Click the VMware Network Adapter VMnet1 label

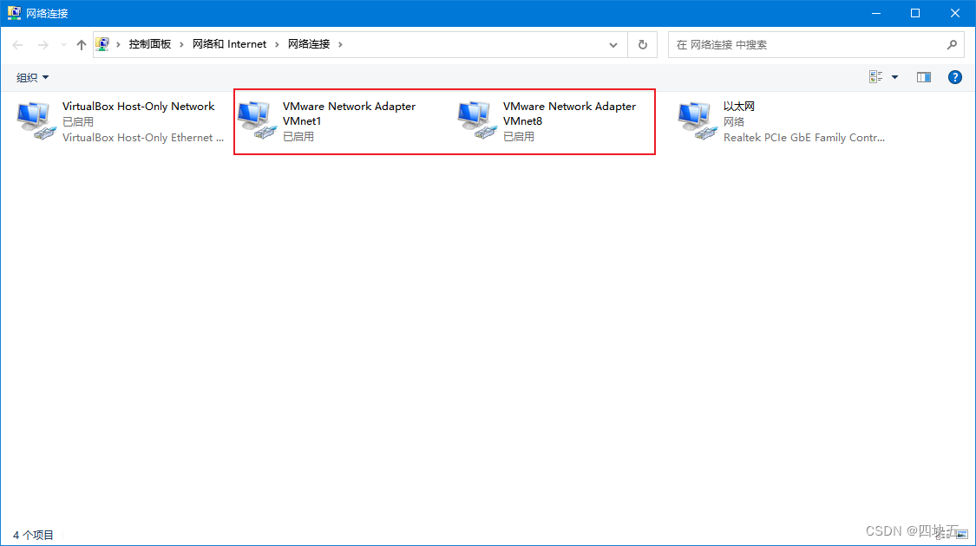point(350,114)
